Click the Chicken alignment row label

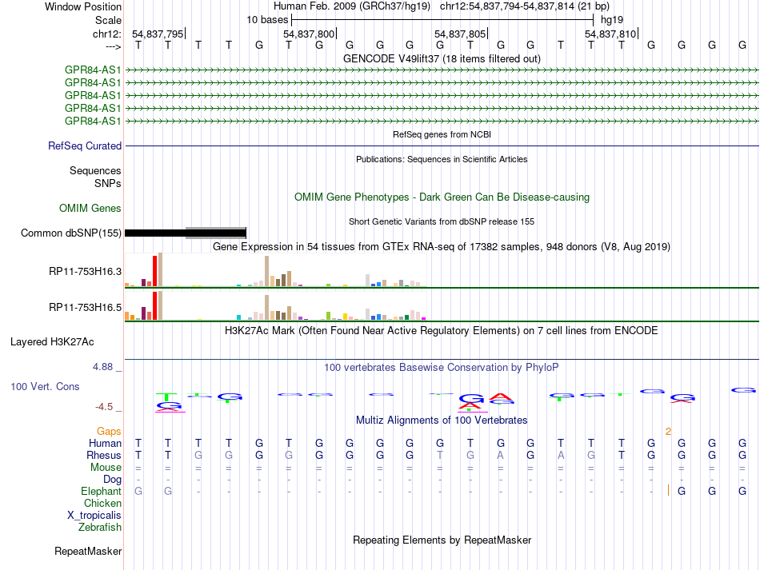(x=102, y=503)
